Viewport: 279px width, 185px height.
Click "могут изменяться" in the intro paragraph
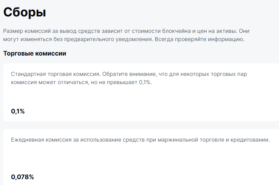tap(28, 40)
